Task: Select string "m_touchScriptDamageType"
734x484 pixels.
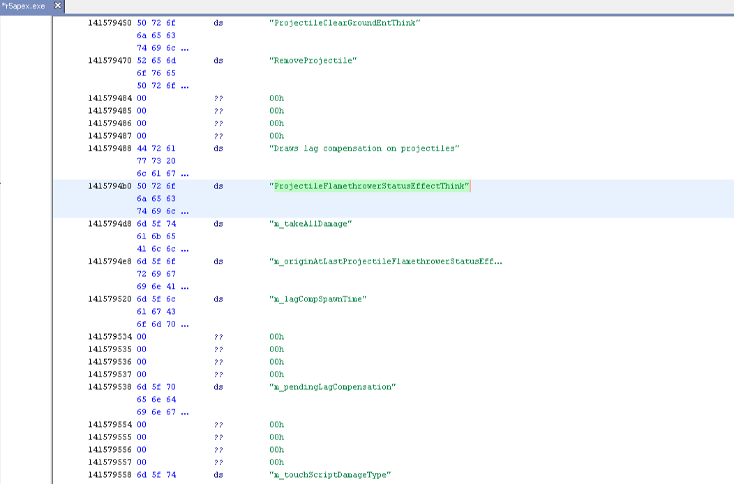Action: 330,475
